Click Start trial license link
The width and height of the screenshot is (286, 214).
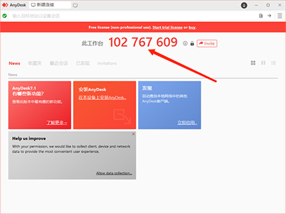(167, 27)
